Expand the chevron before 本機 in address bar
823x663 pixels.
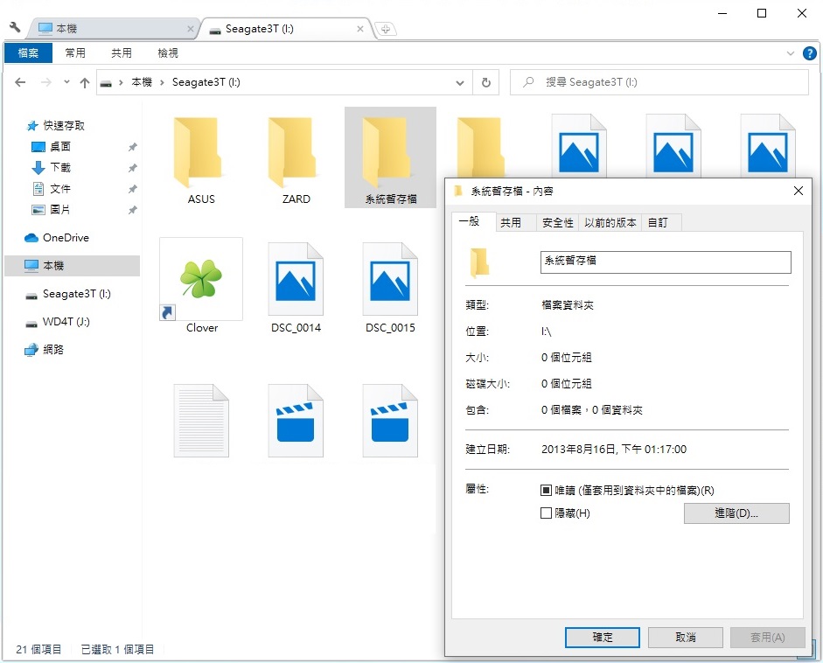[121, 82]
